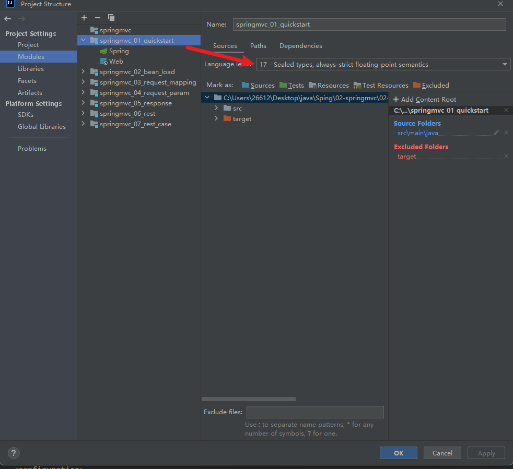The height and width of the screenshot is (469, 513).
Task: Edit src\main\java source folder properties pencil
Action: pyautogui.click(x=496, y=133)
